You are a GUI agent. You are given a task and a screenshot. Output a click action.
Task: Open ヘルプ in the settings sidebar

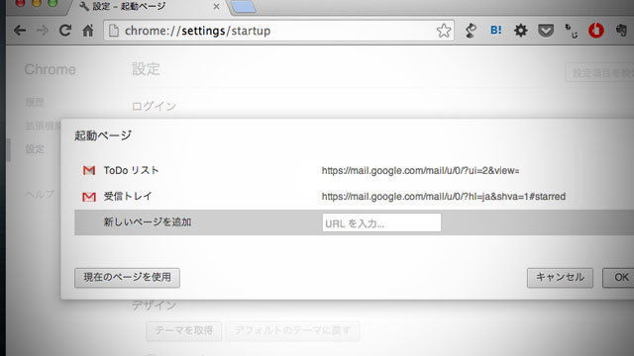coord(40,194)
